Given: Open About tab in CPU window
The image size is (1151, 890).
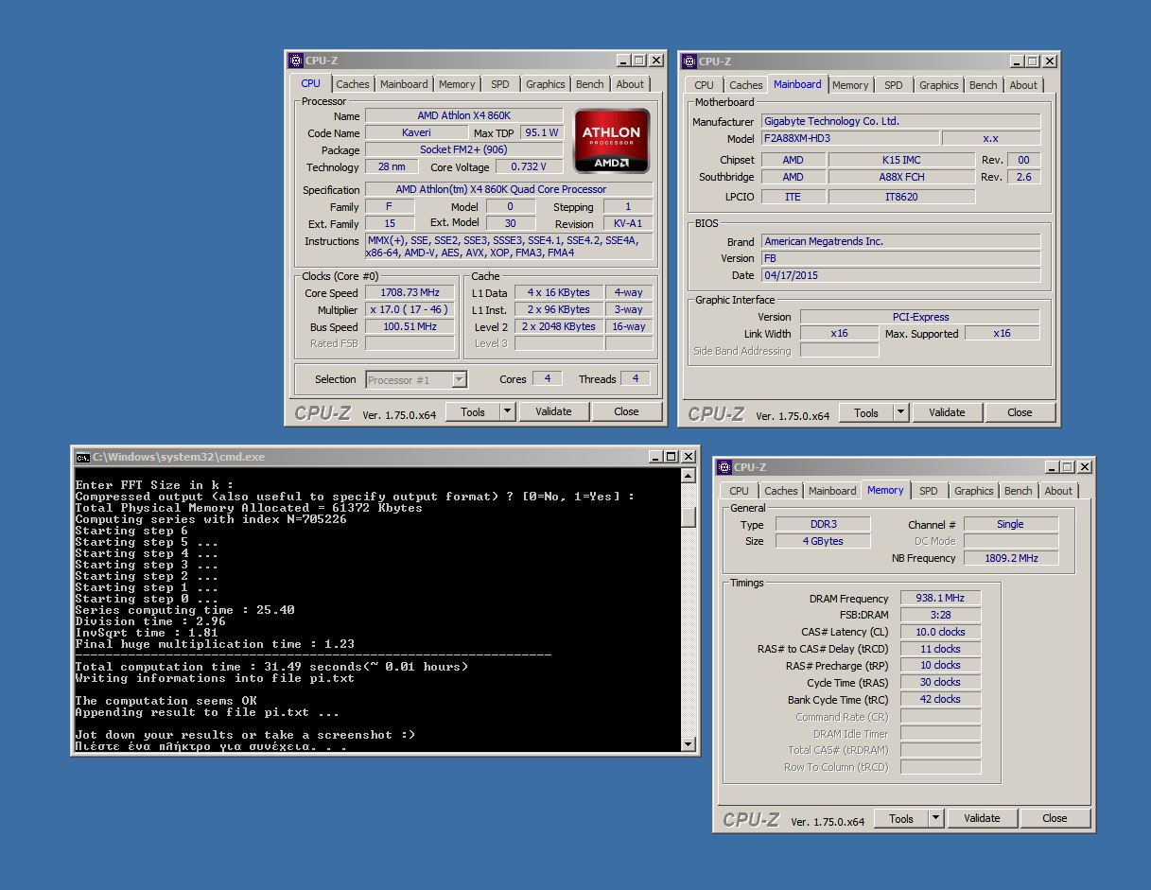Looking at the screenshot, I should 630,84.
